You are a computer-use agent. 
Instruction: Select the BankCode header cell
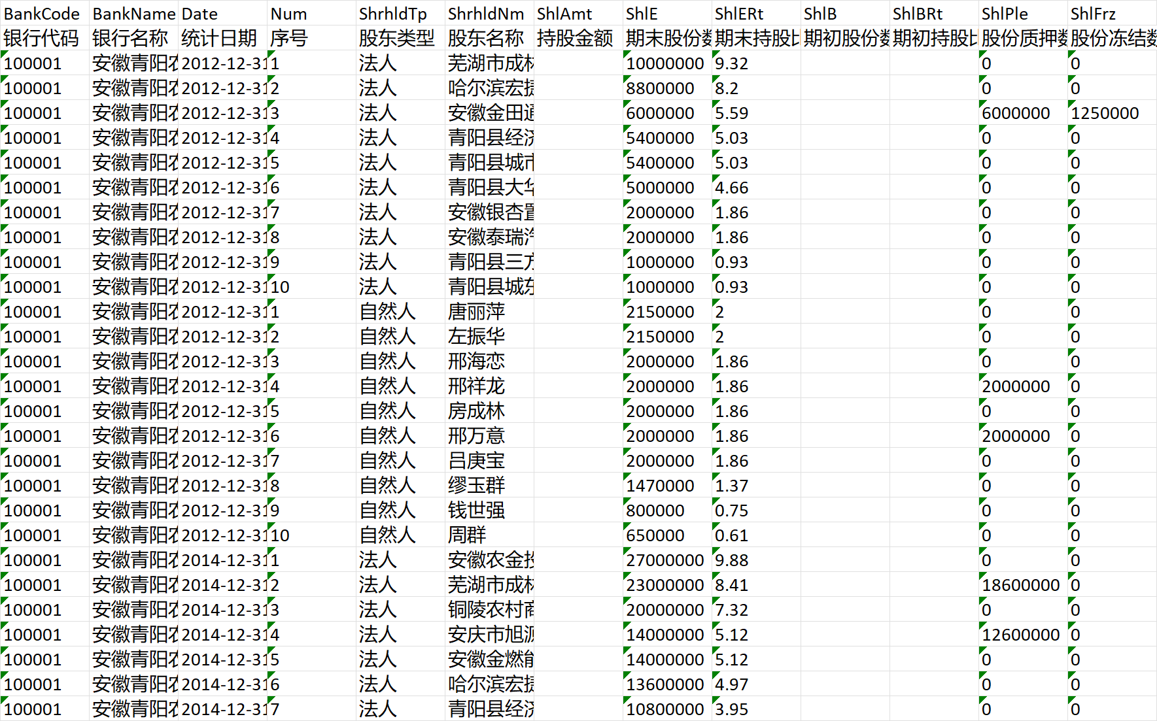pos(44,13)
